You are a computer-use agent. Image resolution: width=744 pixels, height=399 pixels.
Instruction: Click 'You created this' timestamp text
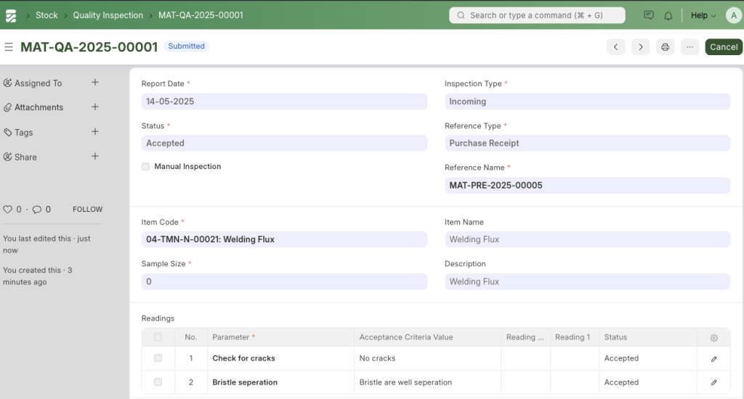[38, 276]
